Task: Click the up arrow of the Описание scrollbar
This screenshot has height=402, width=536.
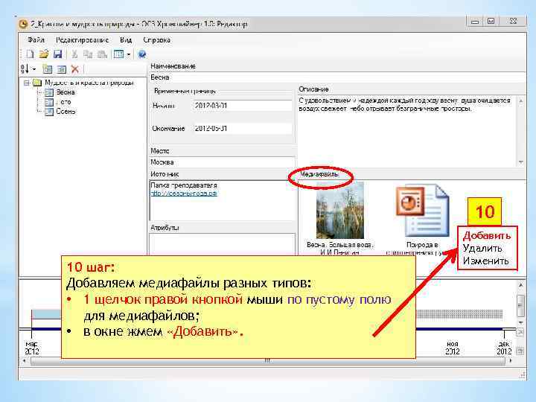Action: tap(521, 100)
